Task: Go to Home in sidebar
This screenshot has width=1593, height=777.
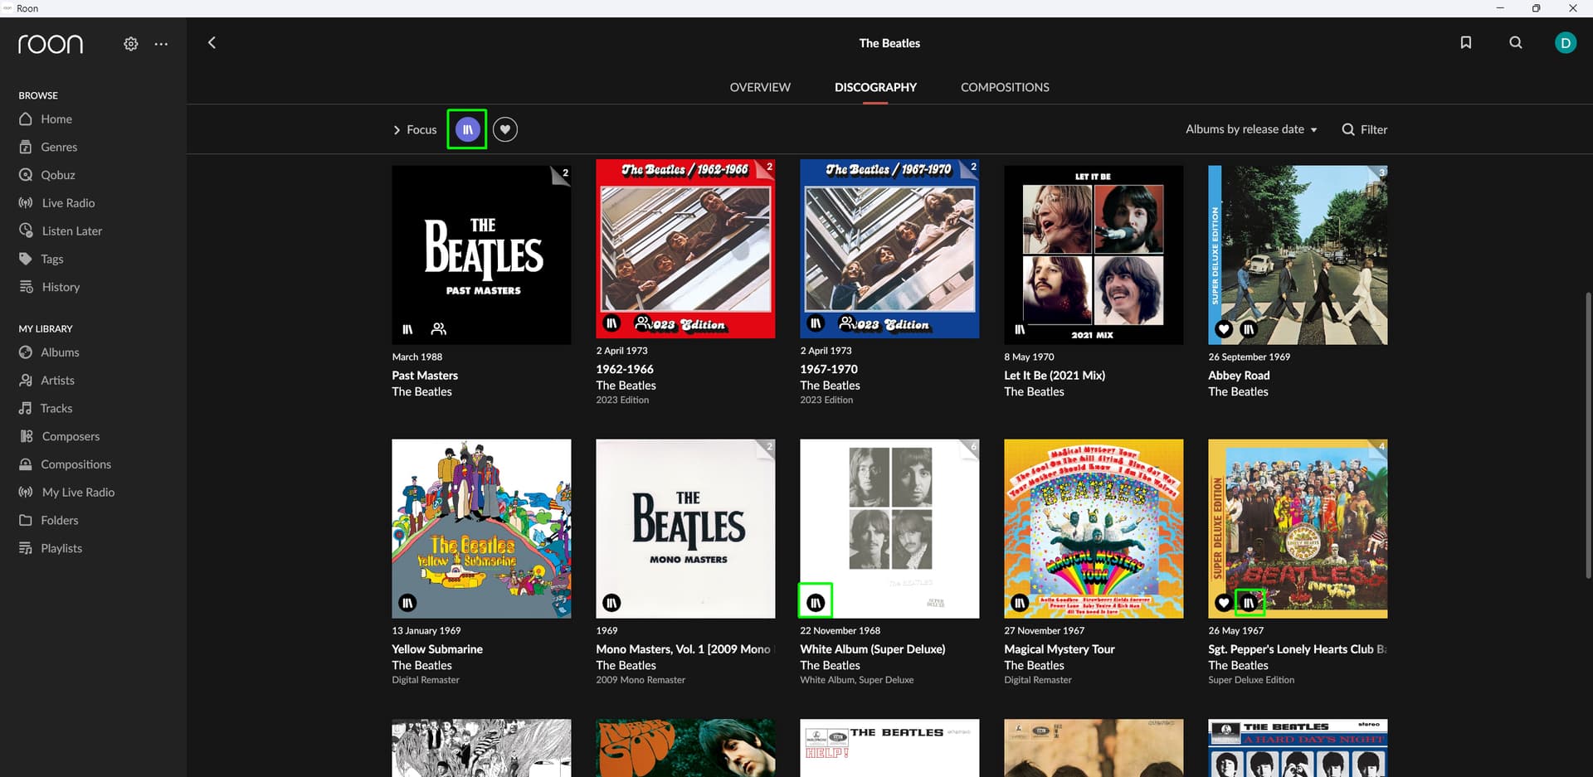Action: 46,119
